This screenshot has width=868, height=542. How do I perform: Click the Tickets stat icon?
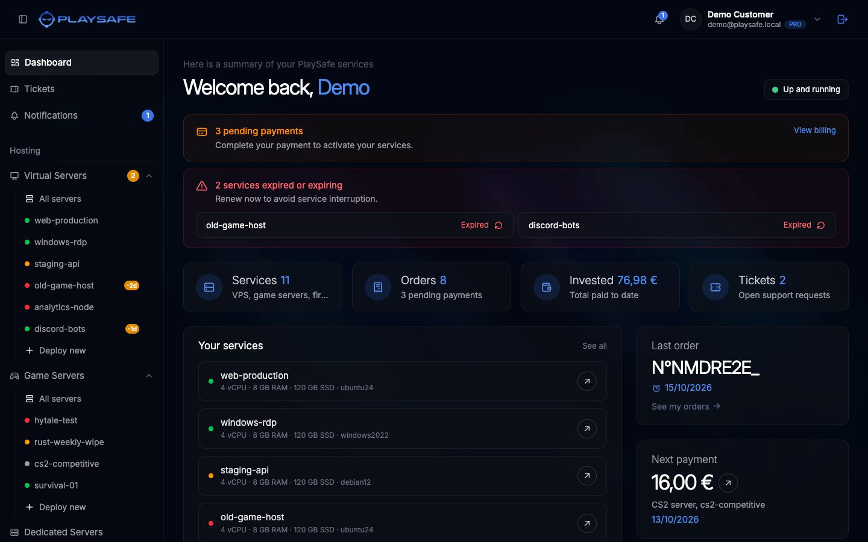[715, 287]
